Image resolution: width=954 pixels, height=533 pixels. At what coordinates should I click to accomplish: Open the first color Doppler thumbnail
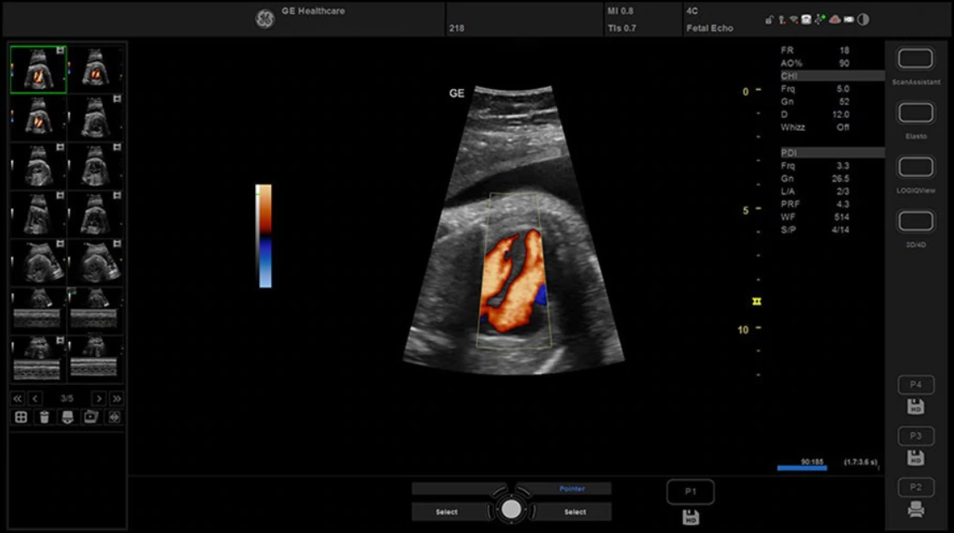coord(39,69)
